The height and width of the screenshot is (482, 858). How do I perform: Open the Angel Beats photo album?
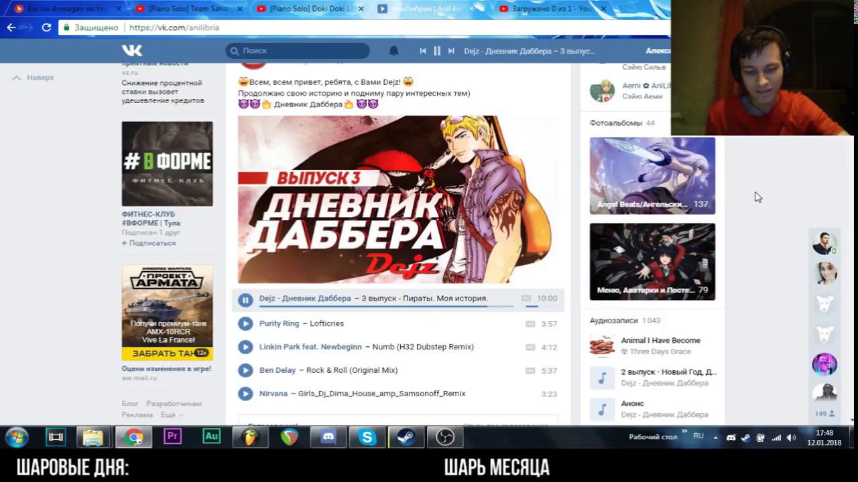point(652,176)
